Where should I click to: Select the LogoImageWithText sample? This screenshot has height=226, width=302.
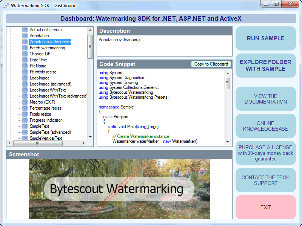click(x=48, y=90)
